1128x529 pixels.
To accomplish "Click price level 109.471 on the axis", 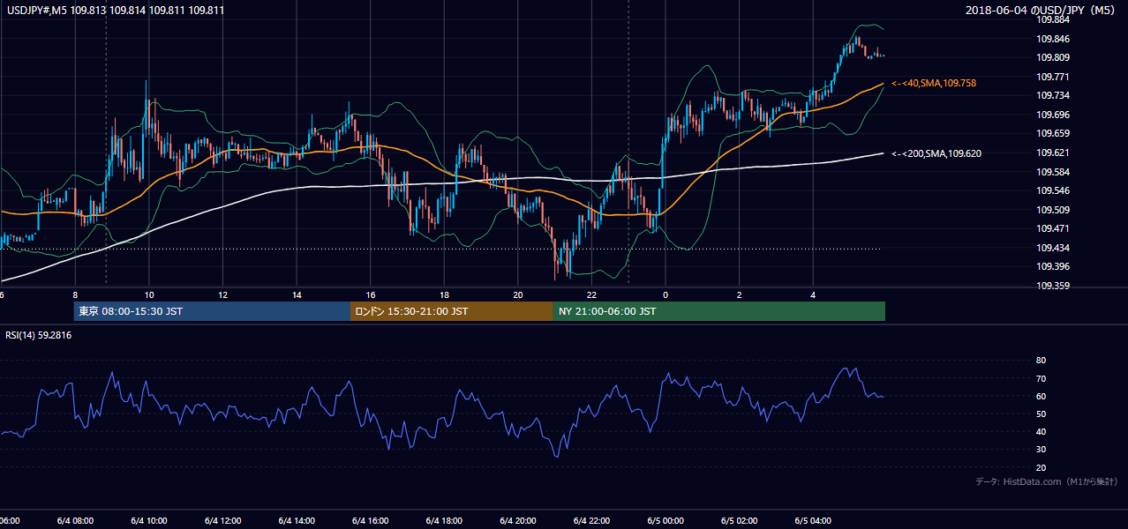I will click(x=1053, y=228).
